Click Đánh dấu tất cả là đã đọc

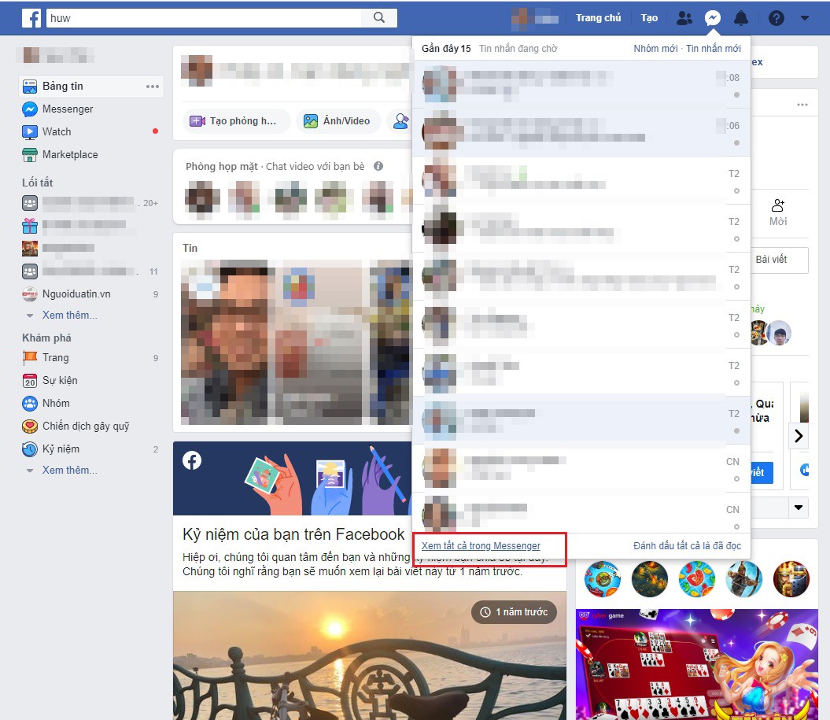coord(687,546)
